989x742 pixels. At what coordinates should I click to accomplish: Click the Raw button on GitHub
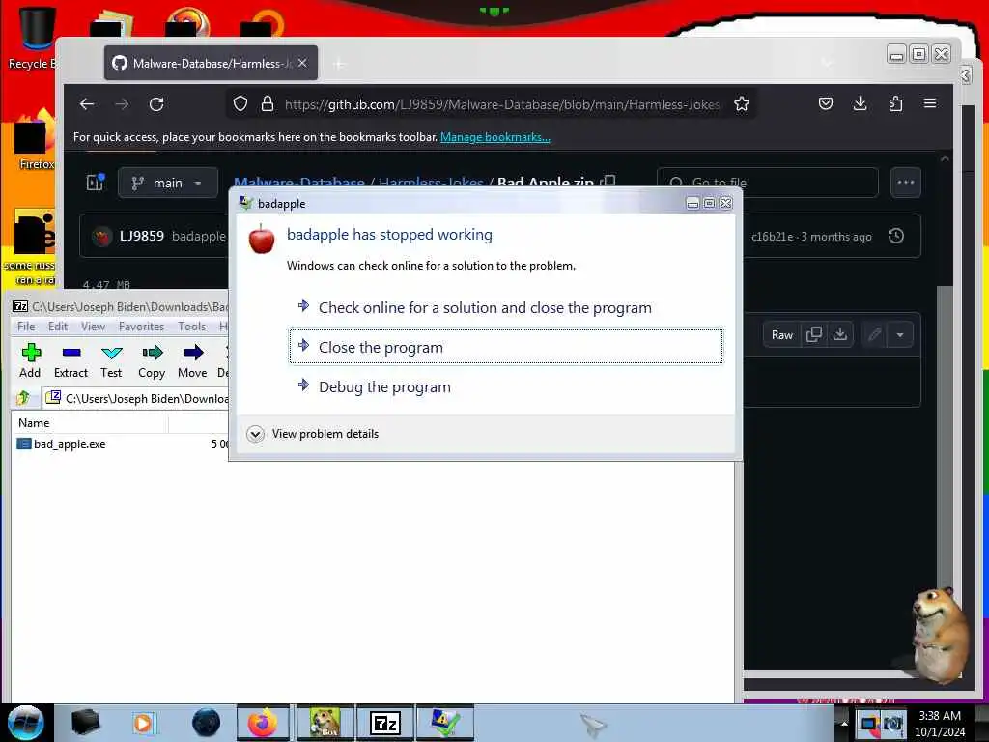[782, 335]
